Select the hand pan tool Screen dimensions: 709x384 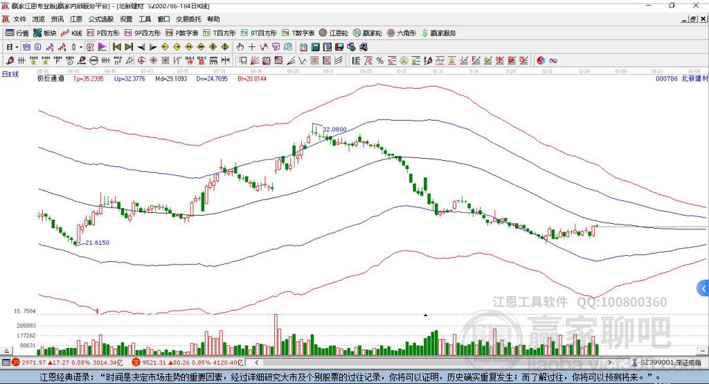point(240,47)
